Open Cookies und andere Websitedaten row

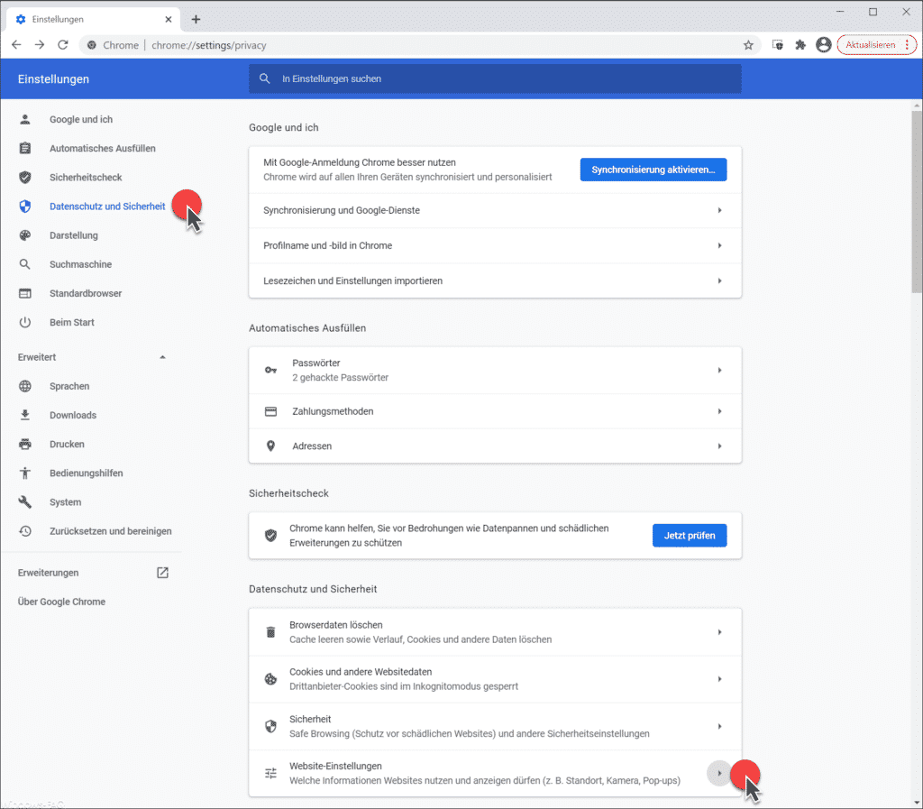tap(495, 679)
